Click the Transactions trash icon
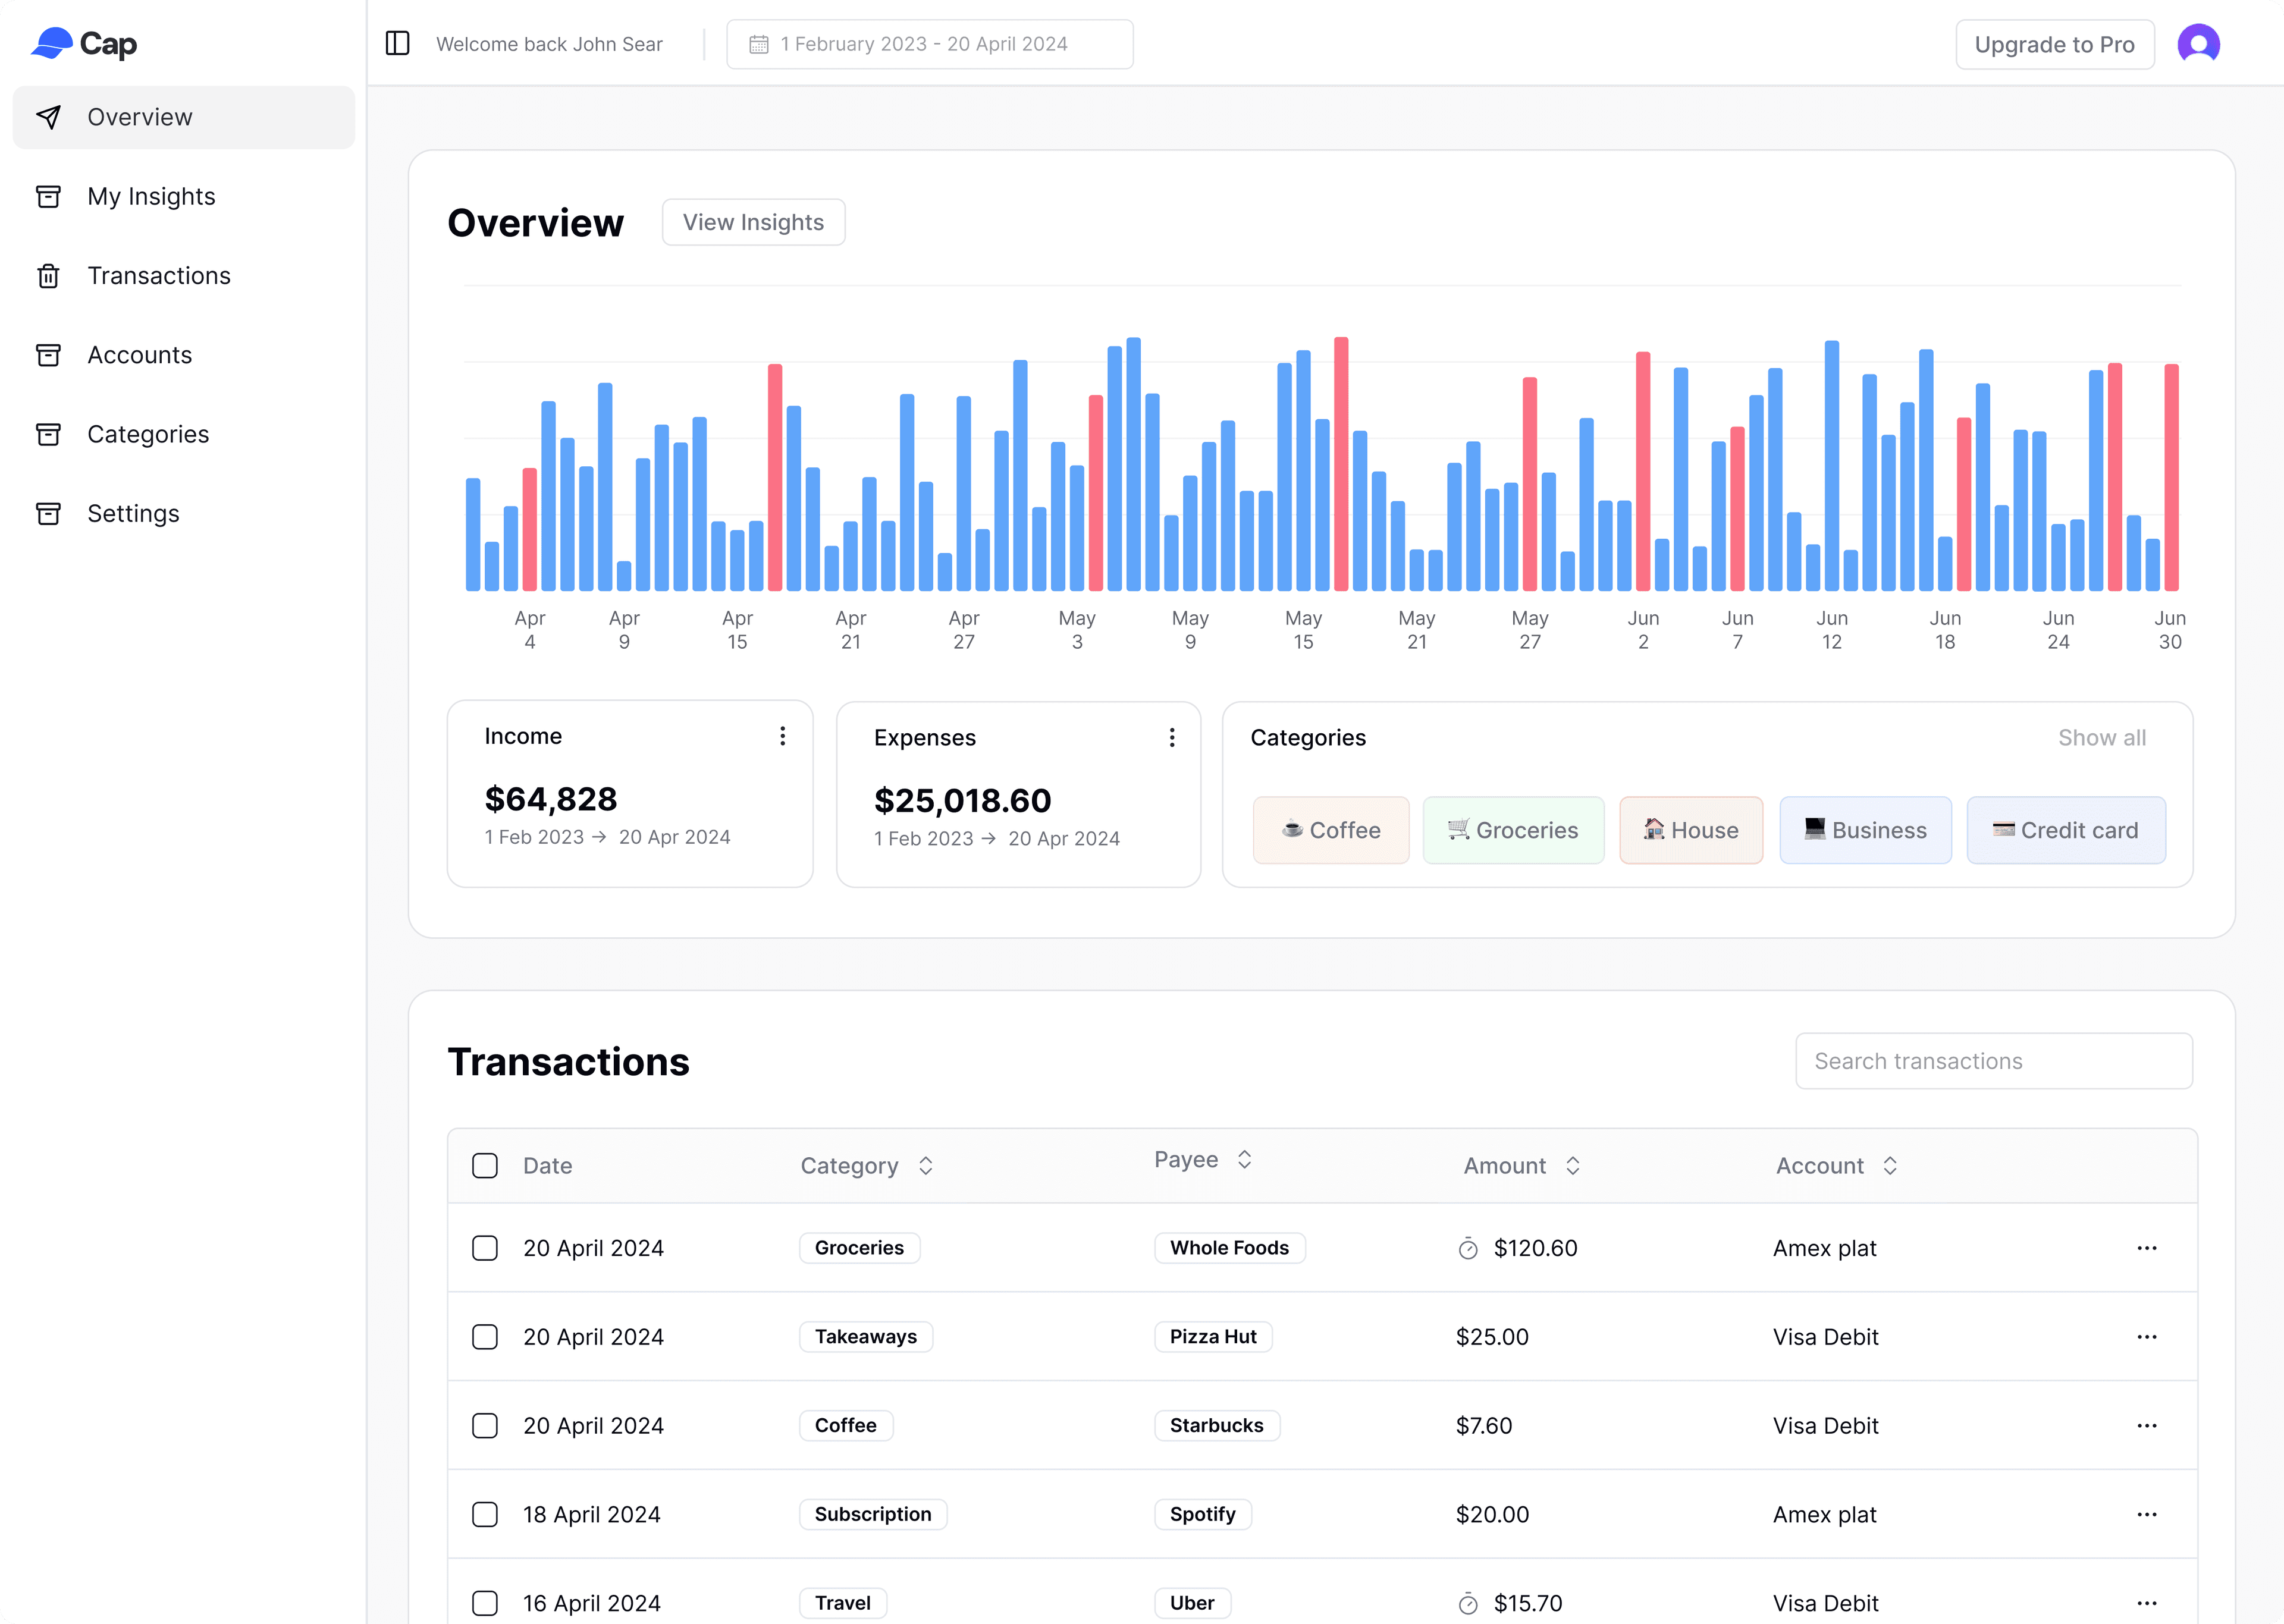This screenshot has height=1624, width=2284. pyautogui.click(x=48, y=276)
